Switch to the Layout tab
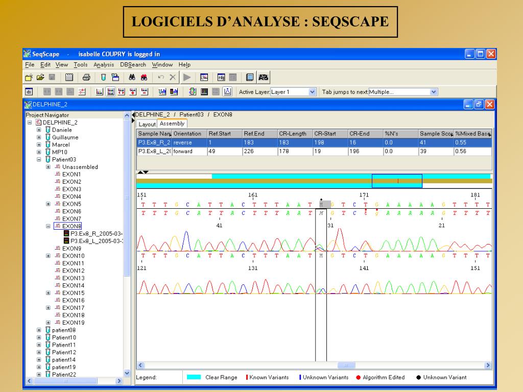 pos(147,124)
